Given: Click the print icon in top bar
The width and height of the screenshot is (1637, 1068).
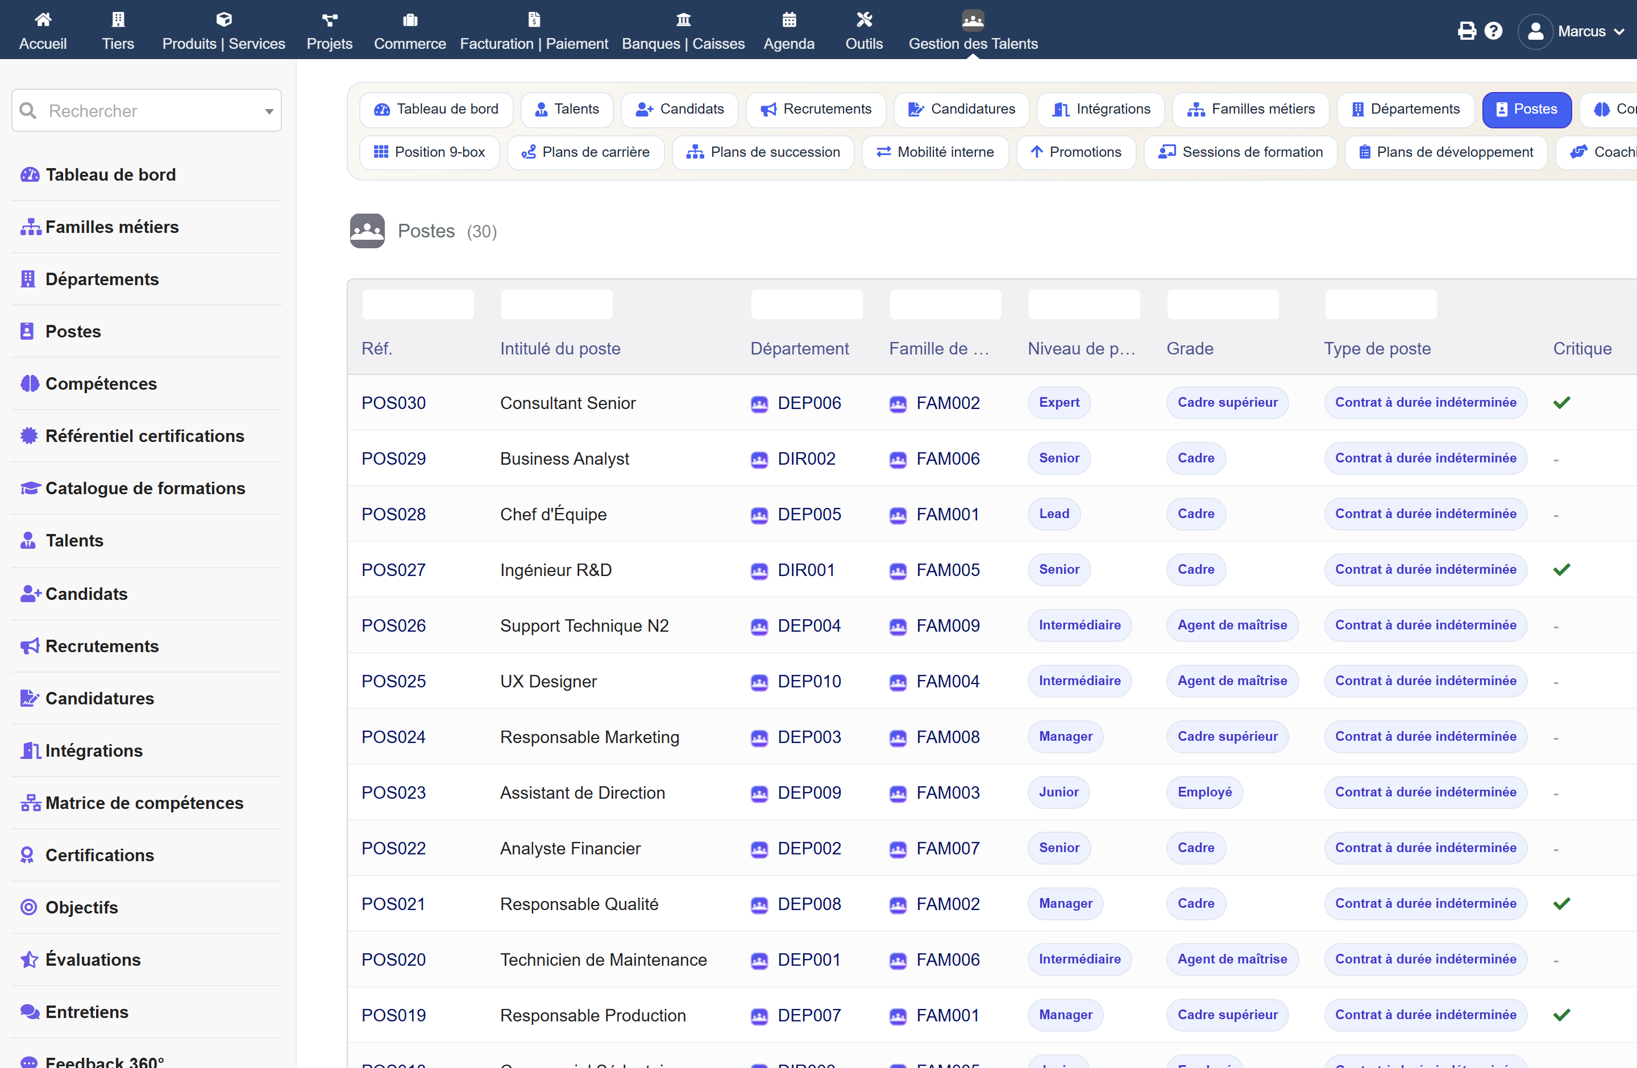Looking at the screenshot, I should (1466, 31).
